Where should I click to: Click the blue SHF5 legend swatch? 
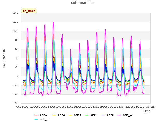[x=103, y=115]
